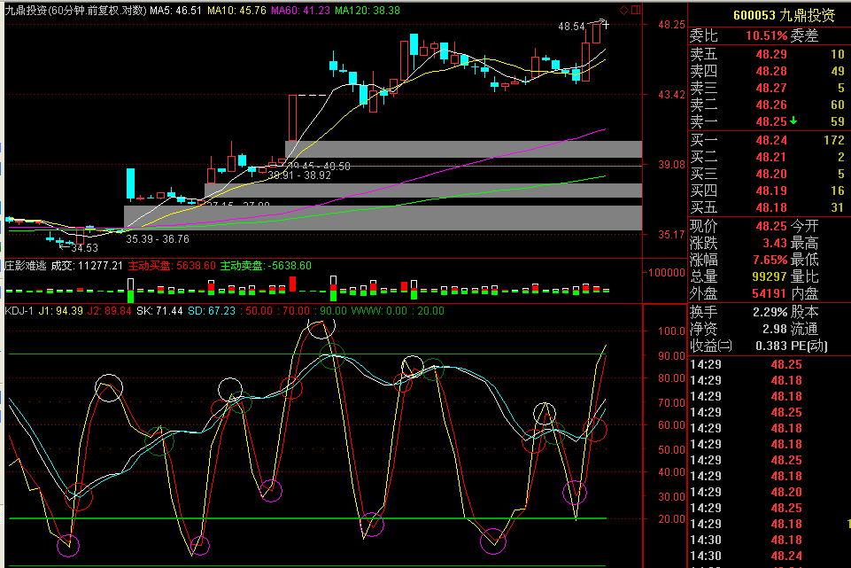Open the 庄影难逃 volume indicator label
Viewport: 851px width, 568px height.
coord(25,265)
